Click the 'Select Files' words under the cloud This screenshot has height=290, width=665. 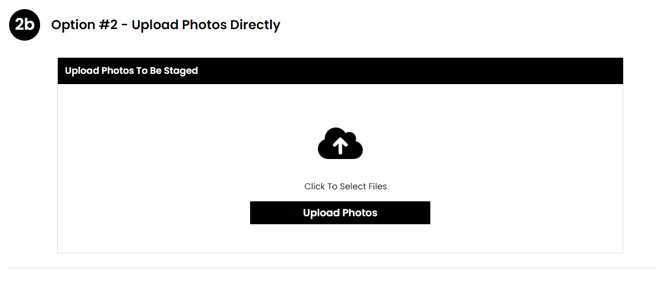click(363, 186)
